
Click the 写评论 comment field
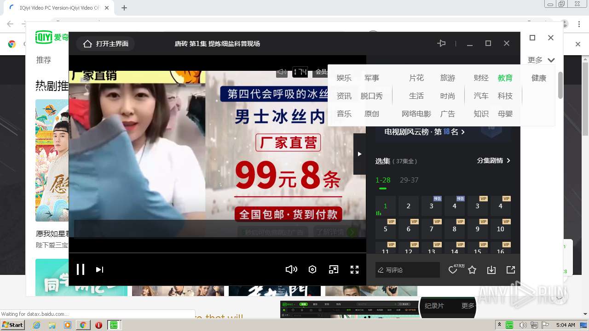click(408, 270)
